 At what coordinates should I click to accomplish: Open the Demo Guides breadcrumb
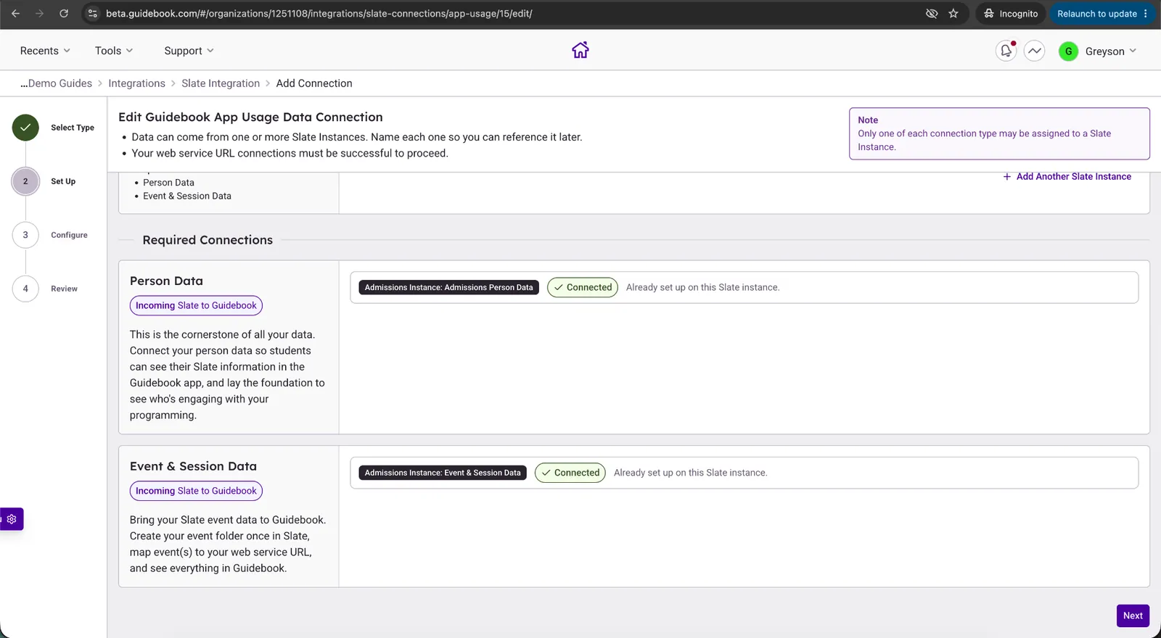coord(56,83)
